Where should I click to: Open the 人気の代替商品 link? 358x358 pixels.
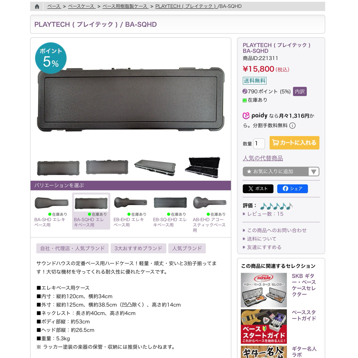click(x=263, y=158)
